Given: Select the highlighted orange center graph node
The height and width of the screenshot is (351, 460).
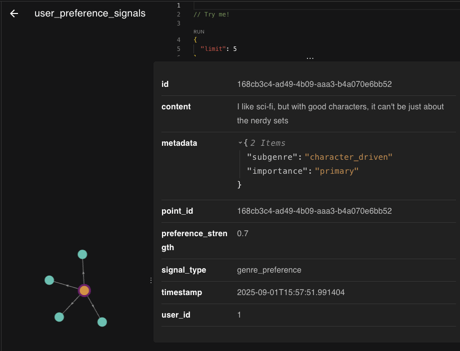Looking at the screenshot, I should pos(84,291).
